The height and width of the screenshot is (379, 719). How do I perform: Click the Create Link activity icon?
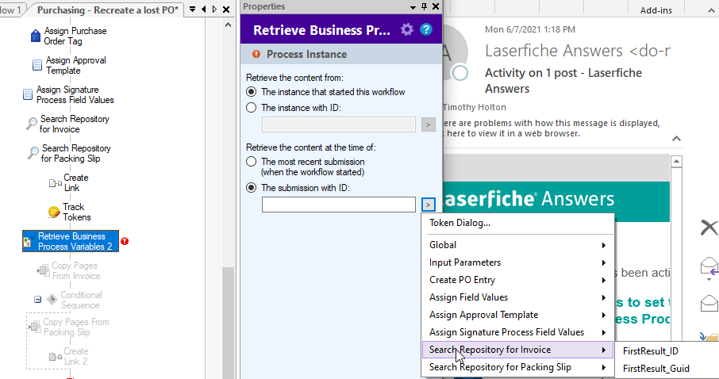(55, 183)
